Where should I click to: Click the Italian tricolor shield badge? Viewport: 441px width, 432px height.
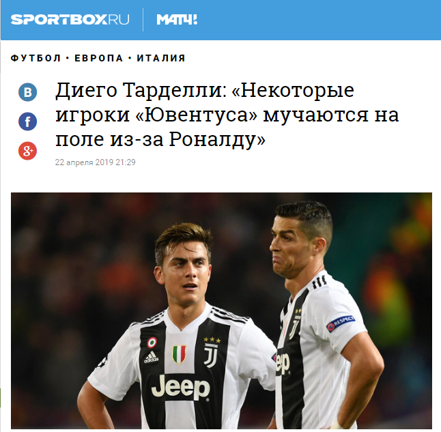click(x=179, y=354)
